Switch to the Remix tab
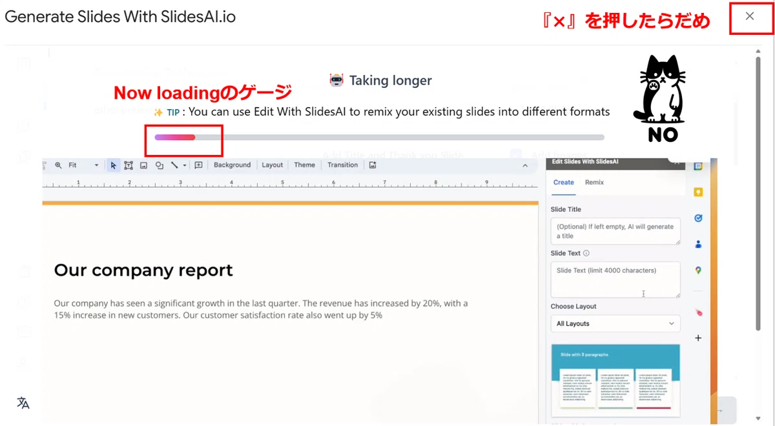This screenshot has height=426, width=775. [594, 183]
